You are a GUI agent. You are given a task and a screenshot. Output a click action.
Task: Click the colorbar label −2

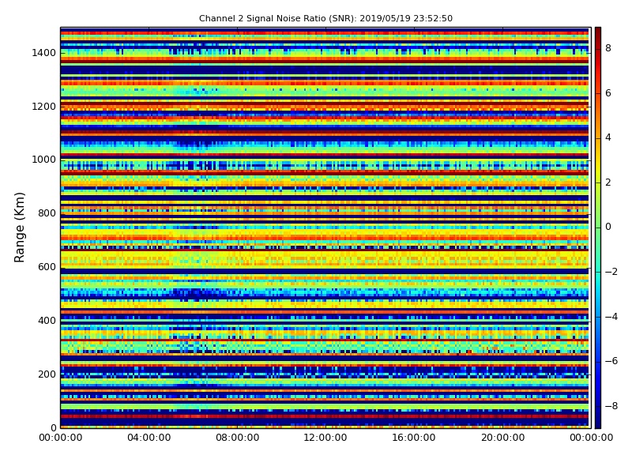tap(611, 272)
